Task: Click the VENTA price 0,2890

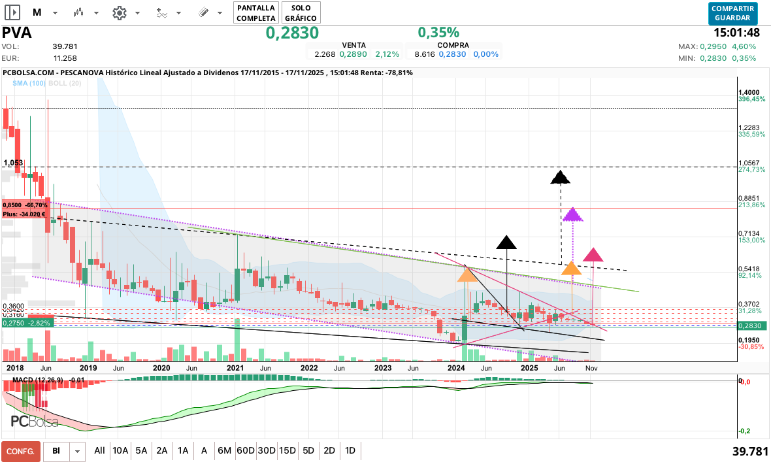Action: click(353, 54)
